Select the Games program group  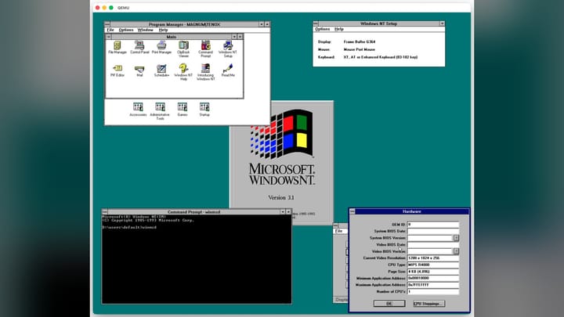coord(183,110)
